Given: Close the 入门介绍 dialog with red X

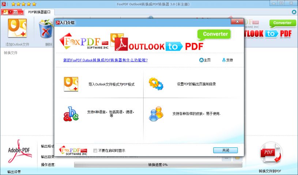Looking at the screenshot, I should tap(237, 22).
